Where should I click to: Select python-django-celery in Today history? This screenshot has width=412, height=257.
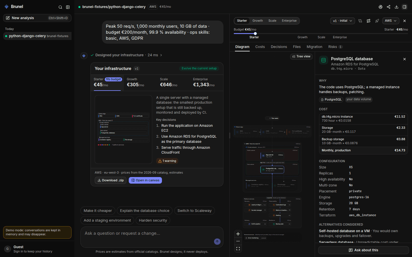point(37,36)
